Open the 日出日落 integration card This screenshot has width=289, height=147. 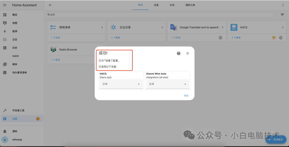[136, 27]
